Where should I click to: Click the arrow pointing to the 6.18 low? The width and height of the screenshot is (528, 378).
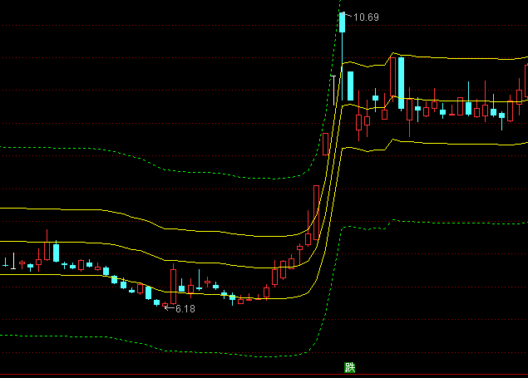coord(168,307)
